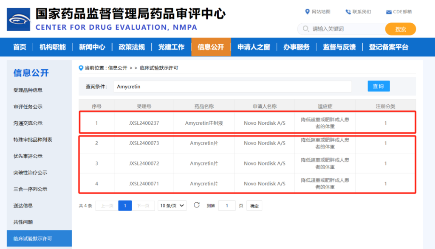The height and width of the screenshot is (249, 435).
Task: Click the site map location pin icon
Action: [x=307, y=11]
